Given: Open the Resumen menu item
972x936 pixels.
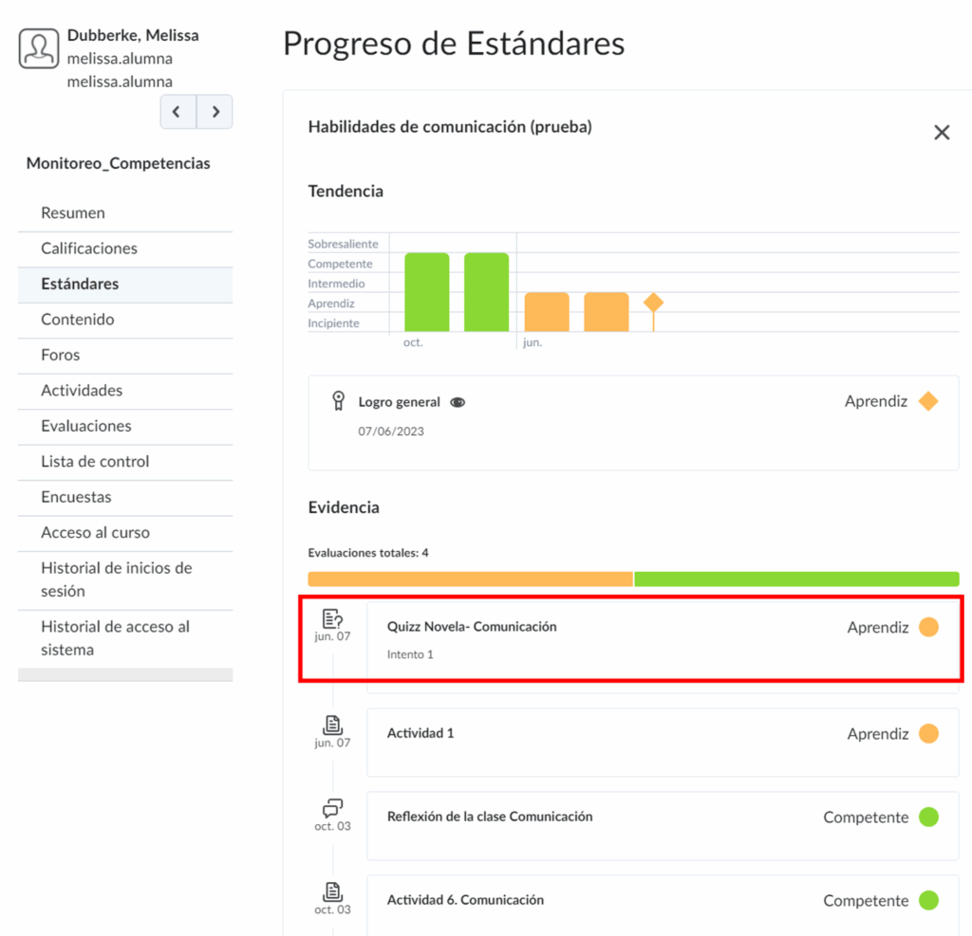Looking at the screenshot, I should 73,213.
